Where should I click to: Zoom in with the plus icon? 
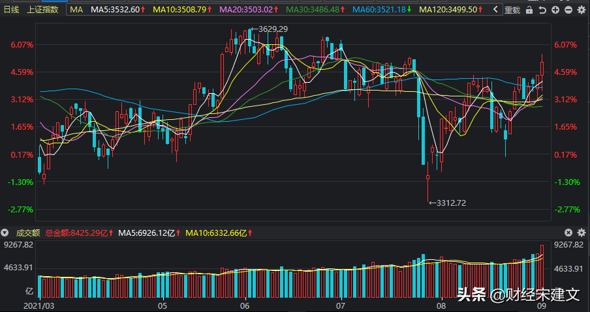[x=555, y=10]
